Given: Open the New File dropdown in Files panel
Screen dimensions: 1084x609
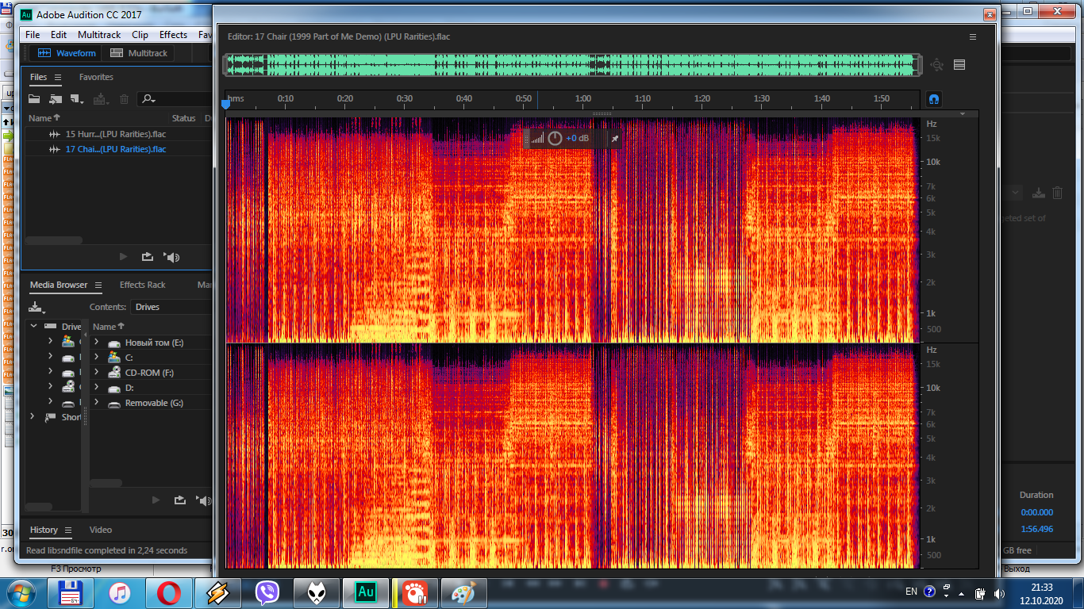Looking at the screenshot, I should point(77,99).
